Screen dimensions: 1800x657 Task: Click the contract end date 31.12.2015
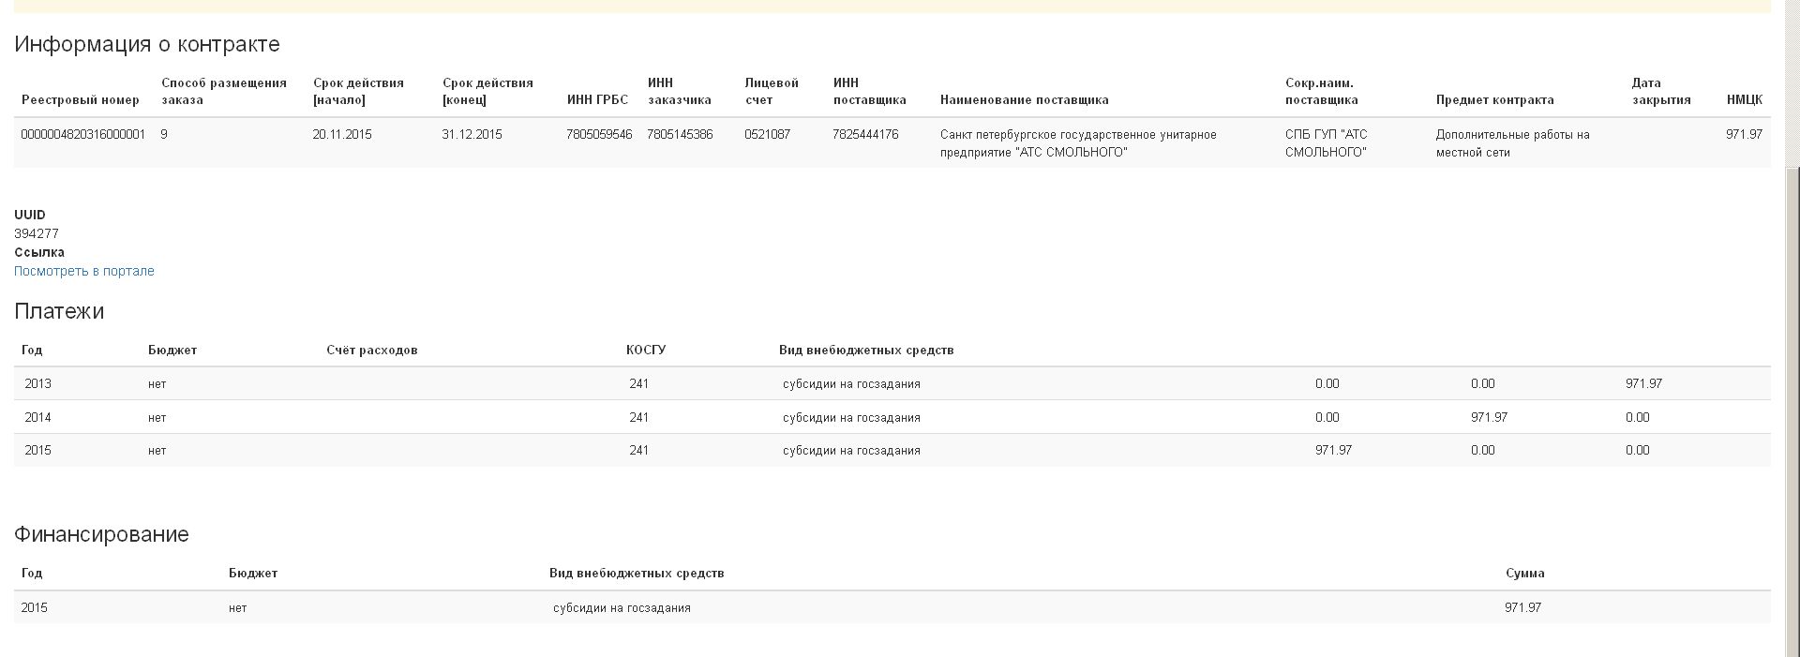click(x=472, y=135)
